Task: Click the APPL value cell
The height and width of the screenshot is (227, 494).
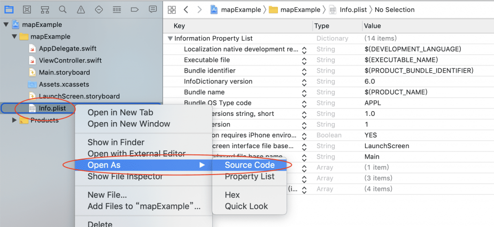Action: pyautogui.click(x=373, y=103)
